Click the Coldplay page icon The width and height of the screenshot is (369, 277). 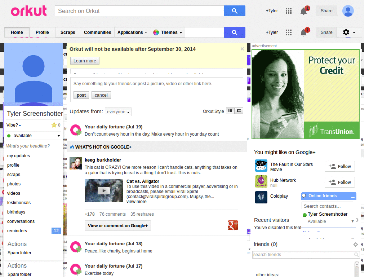tap(261, 197)
